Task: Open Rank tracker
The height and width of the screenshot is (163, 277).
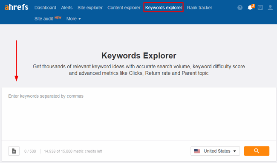Action: pos(199,8)
